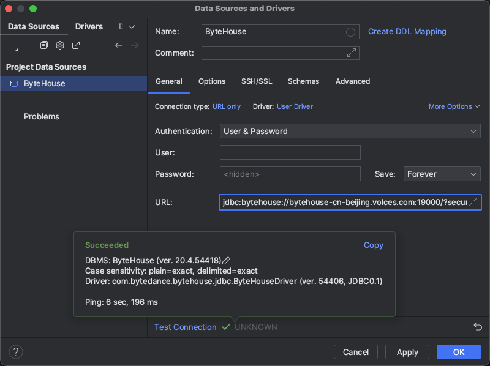Open the Advanced tab
Viewport: 490px width, 366px height.
click(x=353, y=81)
